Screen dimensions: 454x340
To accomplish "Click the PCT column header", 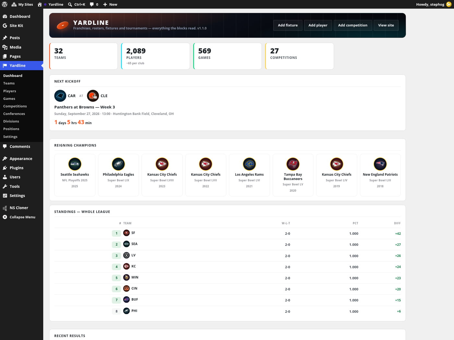I will (x=355, y=223).
